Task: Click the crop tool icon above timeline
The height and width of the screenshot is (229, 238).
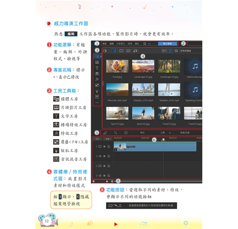Action: [x=115, y=133]
